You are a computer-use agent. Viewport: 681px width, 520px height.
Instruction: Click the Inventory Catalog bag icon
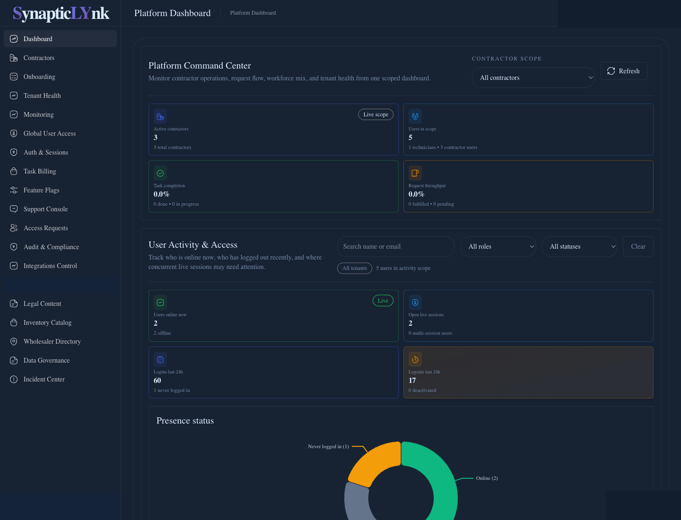pos(14,322)
